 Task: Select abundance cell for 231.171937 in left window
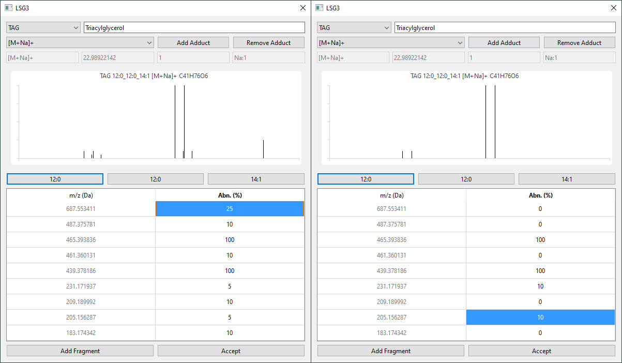click(x=230, y=286)
